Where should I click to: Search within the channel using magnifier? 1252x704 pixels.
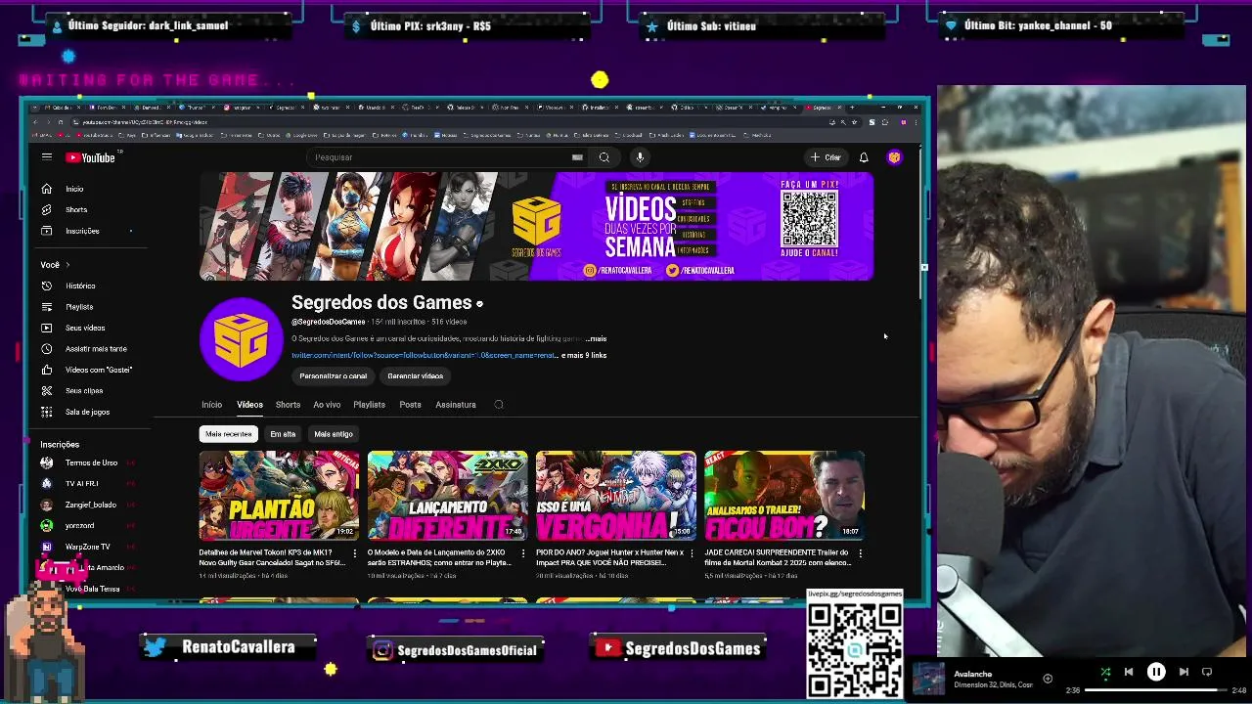(499, 405)
